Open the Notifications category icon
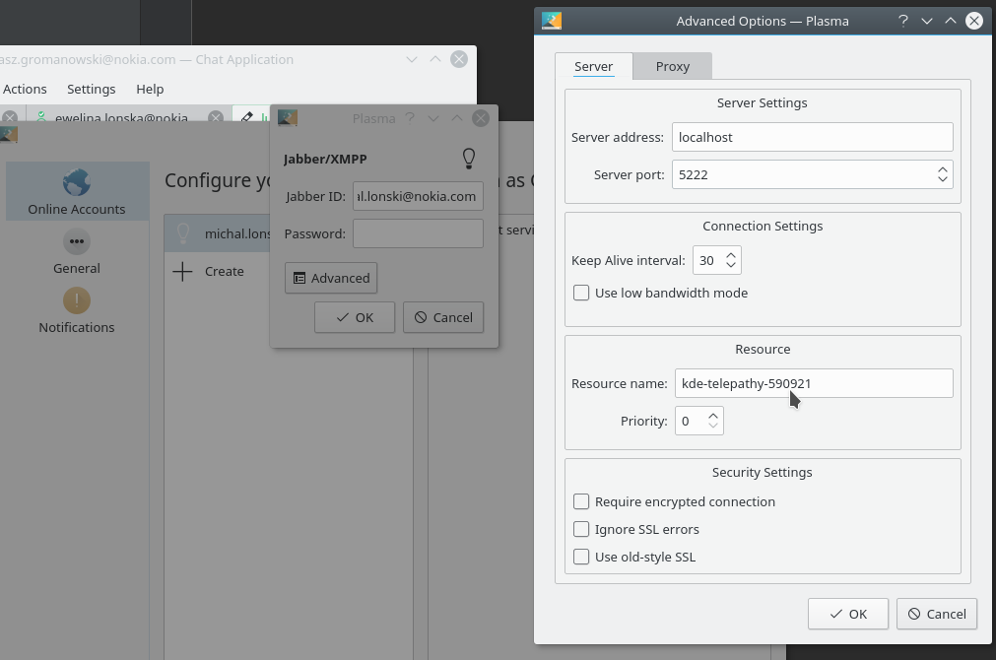 click(x=77, y=300)
